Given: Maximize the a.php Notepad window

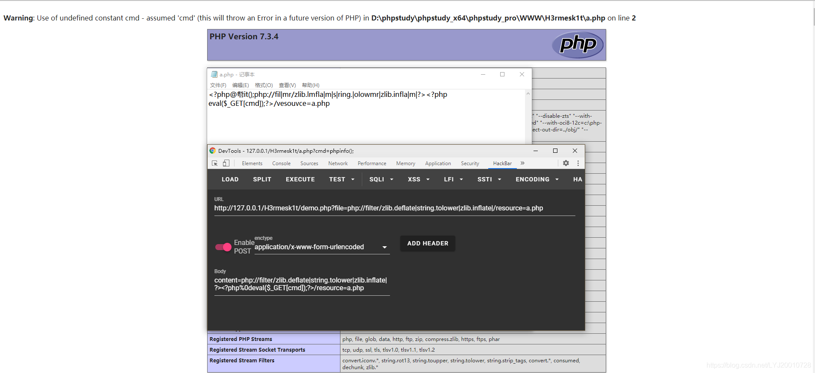Looking at the screenshot, I should click(502, 74).
